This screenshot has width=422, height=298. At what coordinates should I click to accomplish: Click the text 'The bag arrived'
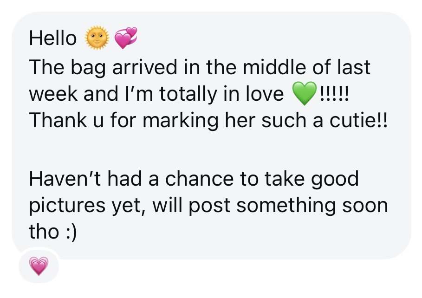tap(103, 67)
